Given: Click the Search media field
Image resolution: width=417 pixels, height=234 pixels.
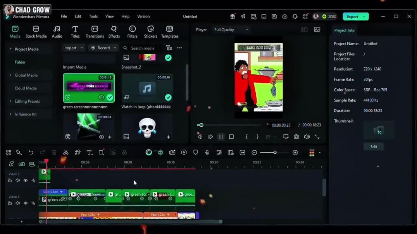Looking at the screenshot, I should click(143, 48).
